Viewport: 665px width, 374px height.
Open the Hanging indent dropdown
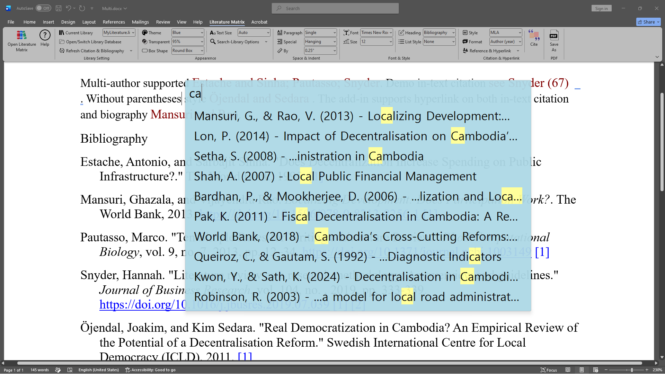pyautogui.click(x=335, y=42)
